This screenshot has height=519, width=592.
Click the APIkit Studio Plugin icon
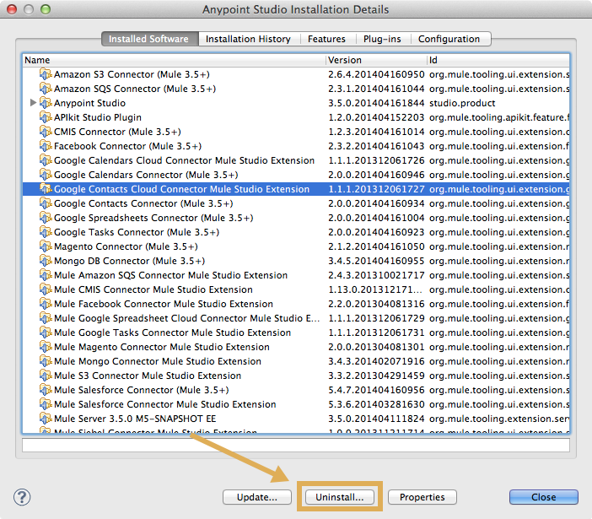[46, 117]
